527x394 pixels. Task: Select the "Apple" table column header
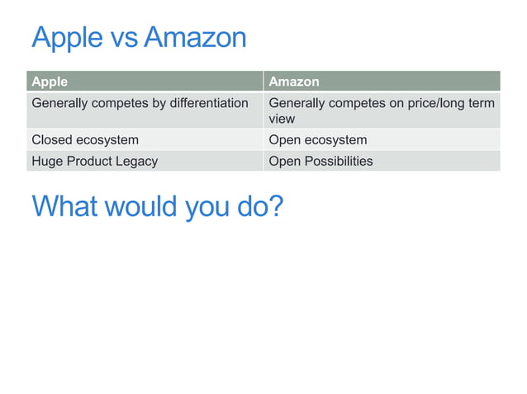click(x=145, y=82)
